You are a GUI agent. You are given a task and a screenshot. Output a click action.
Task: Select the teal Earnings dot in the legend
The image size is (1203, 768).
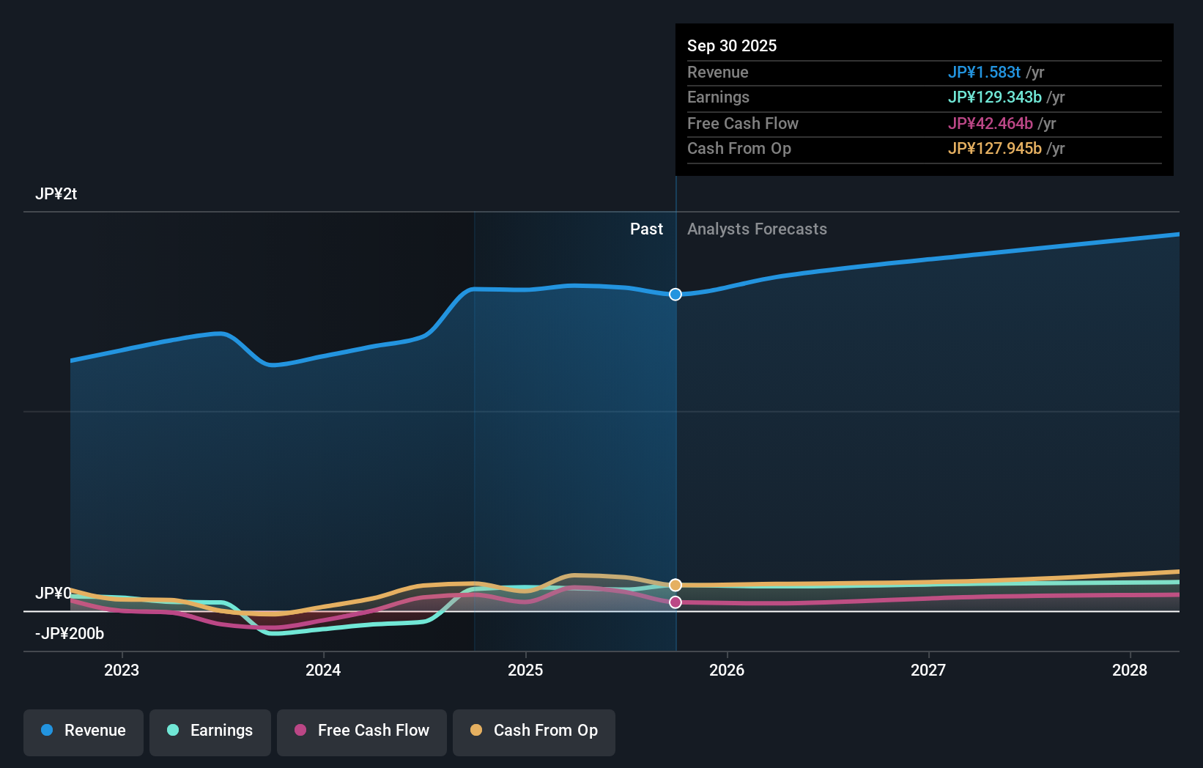coord(172,731)
